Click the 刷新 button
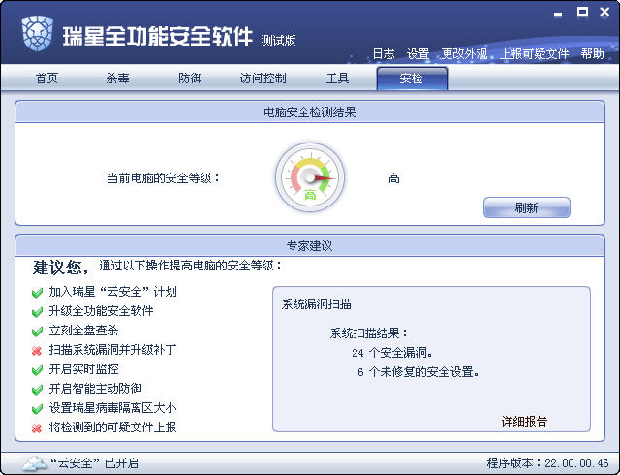This screenshot has width=620, height=475. click(527, 207)
